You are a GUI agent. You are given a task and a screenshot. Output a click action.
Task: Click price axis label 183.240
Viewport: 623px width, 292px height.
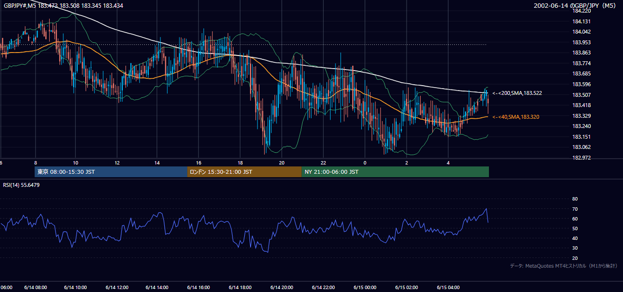coord(581,126)
